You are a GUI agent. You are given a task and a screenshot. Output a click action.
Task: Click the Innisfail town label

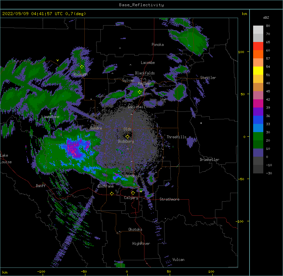click(x=137, y=107)
